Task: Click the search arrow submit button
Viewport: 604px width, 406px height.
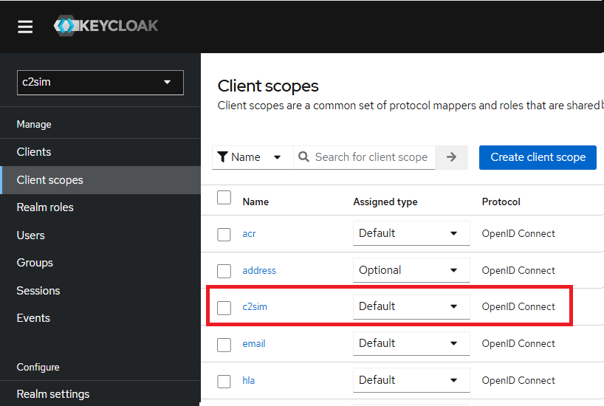Action: click(451, 157)
